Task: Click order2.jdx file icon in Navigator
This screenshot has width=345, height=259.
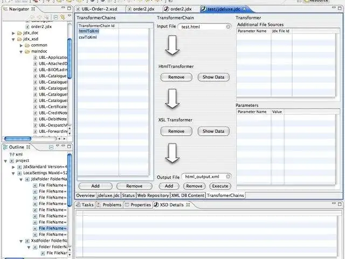Action: click(x=27, y=26)
